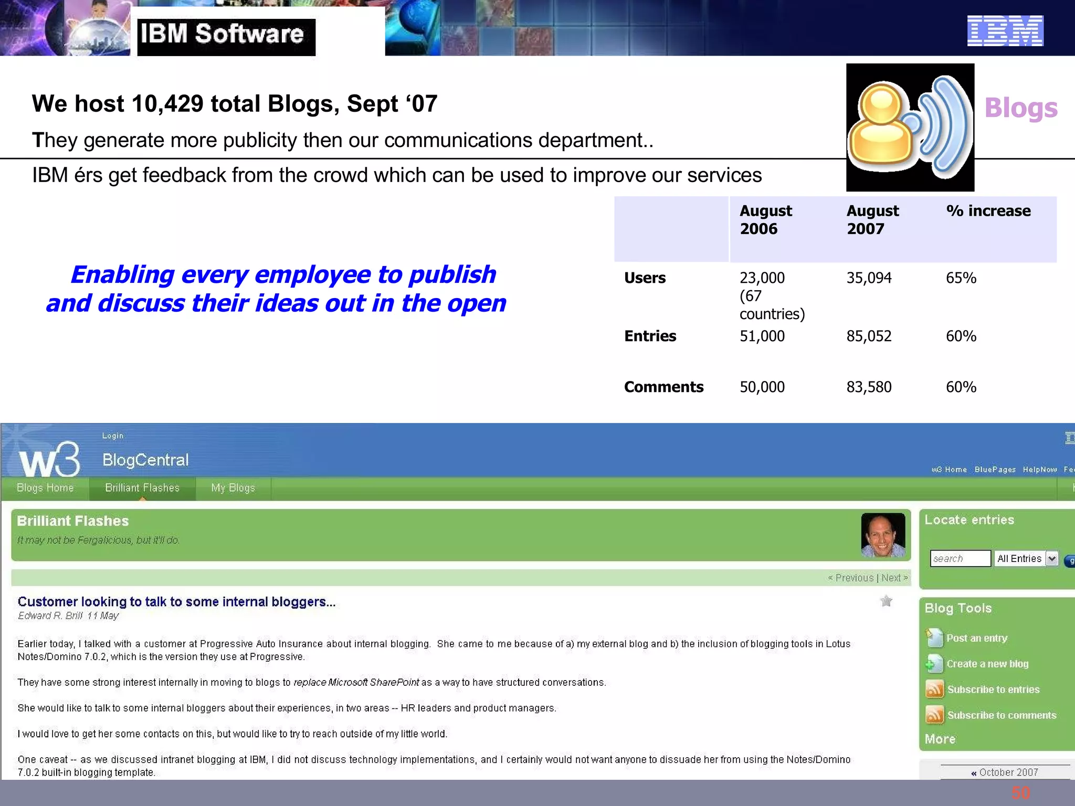Click the Subscribe to comments RSS icon
Screen dimensions: 1075x806
[x=934, y=715]
